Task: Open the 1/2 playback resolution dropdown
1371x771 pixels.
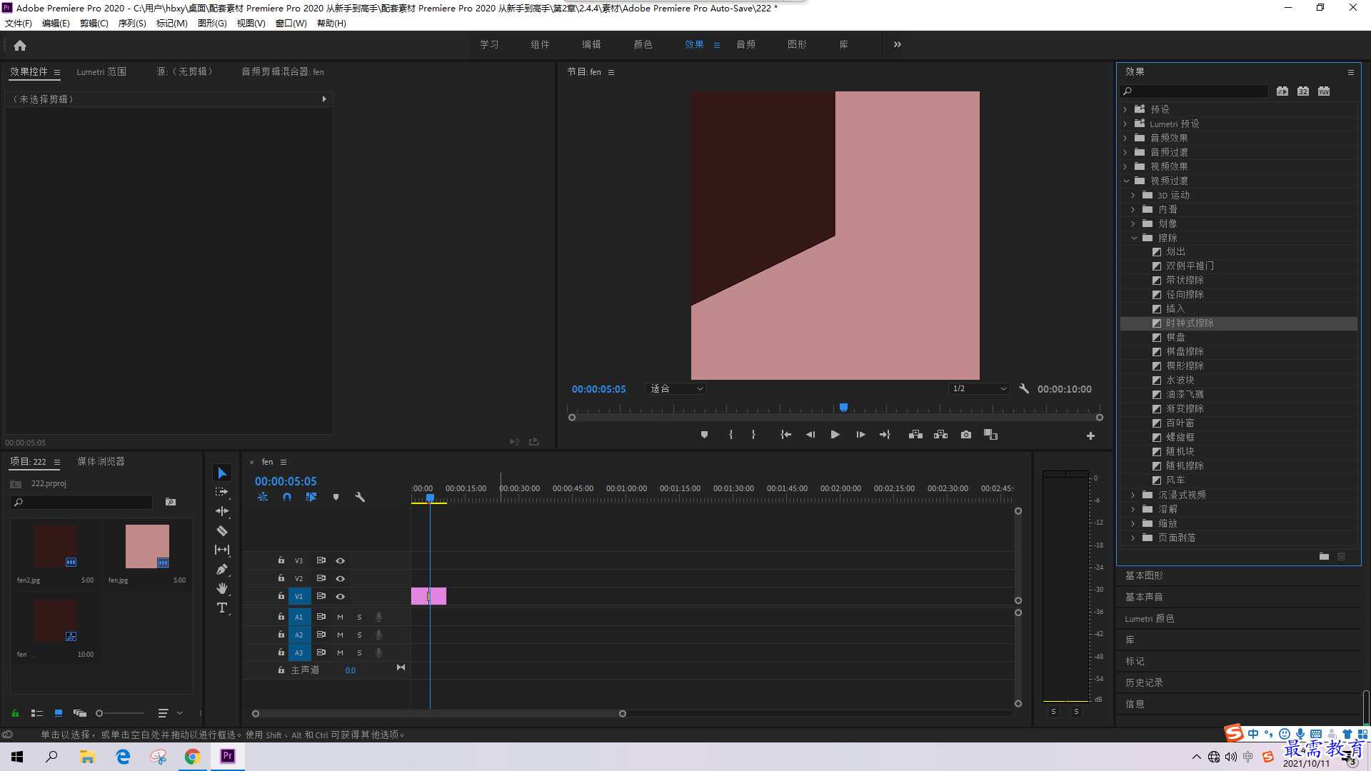Action: (978, 388)
